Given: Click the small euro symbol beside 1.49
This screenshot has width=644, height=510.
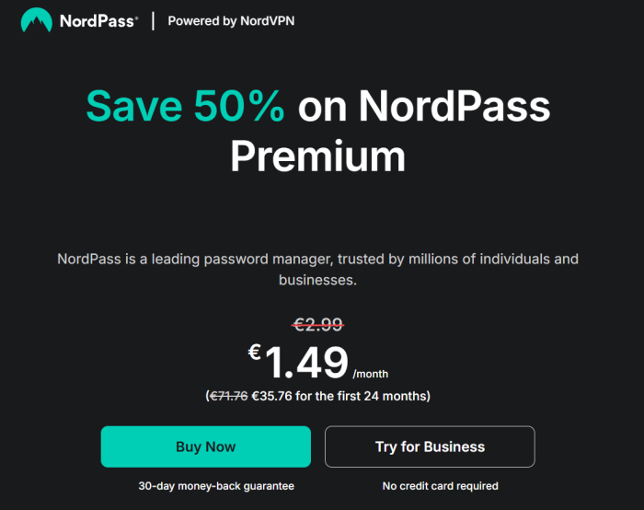Looking at the screenshot, I should [x=255, y=353].
